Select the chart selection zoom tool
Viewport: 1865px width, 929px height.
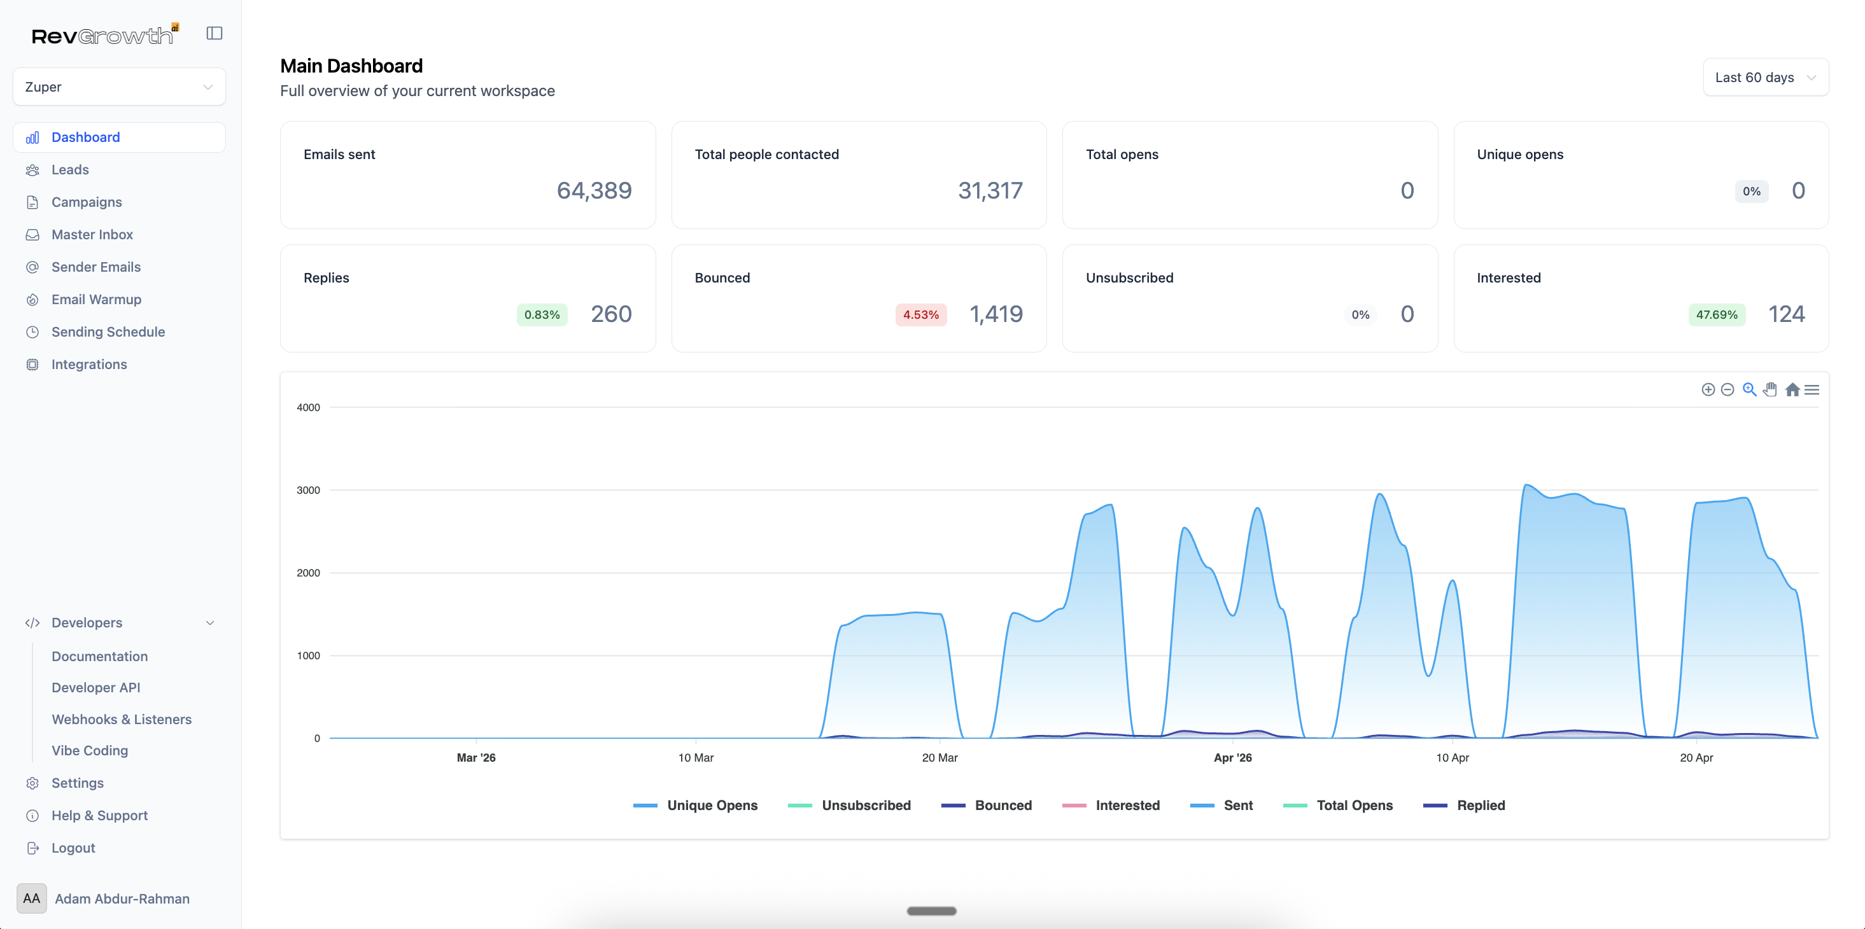1749,390
